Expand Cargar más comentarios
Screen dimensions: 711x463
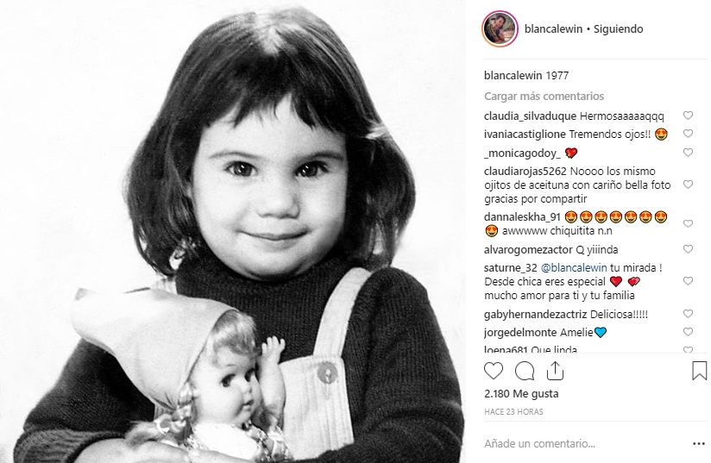[544, 97]
